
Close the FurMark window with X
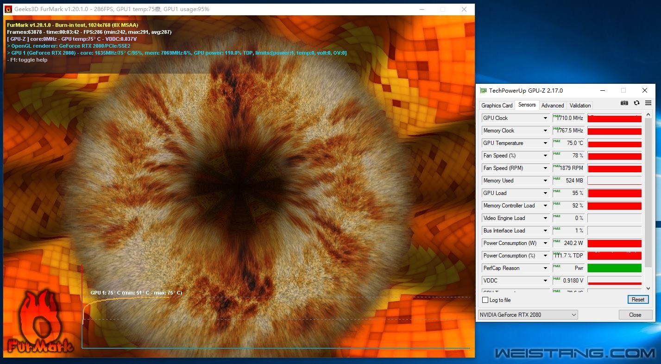coord(464,9)
